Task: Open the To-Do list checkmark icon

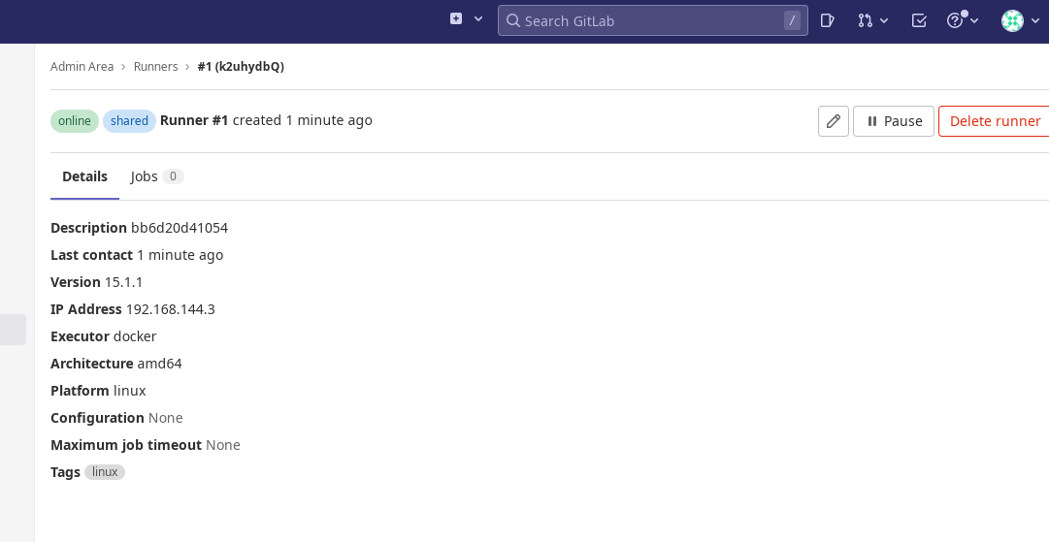Action: [x=919, y=20]
